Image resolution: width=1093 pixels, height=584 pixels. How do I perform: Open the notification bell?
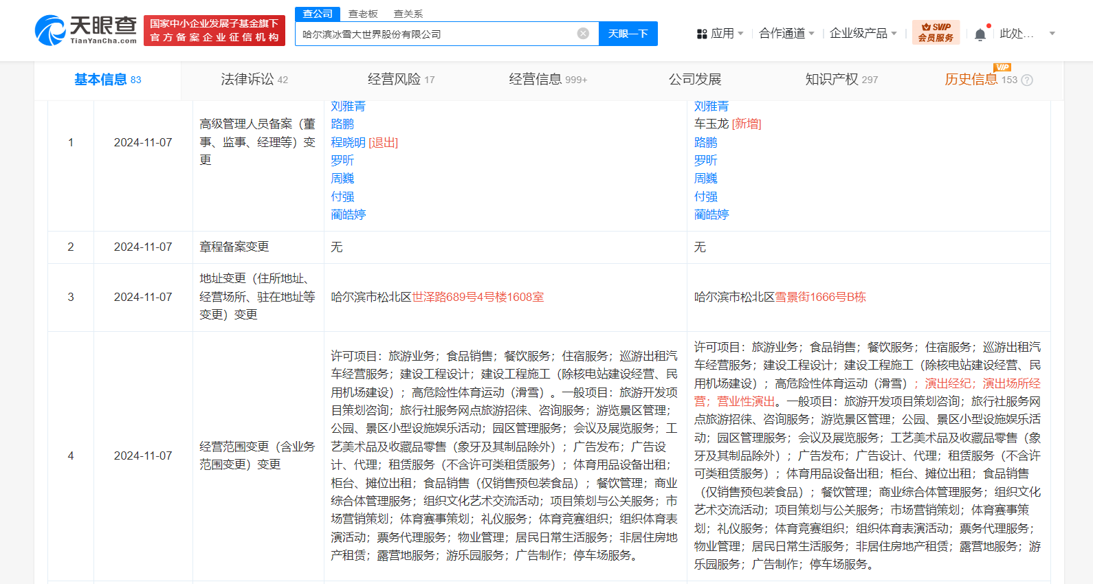(980, 34)
